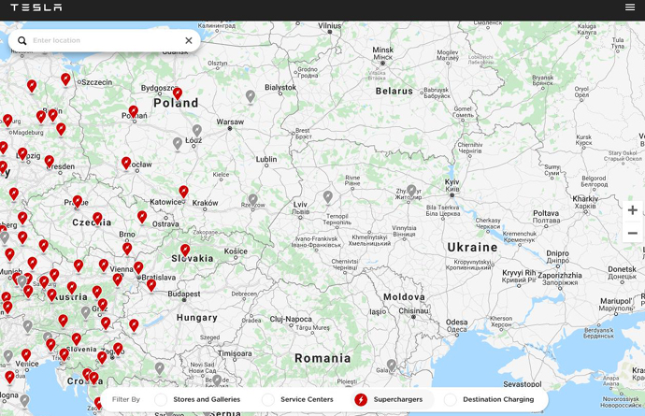
Task: Click the gray pin near Zhytomyr
Action: coord(411,191)
